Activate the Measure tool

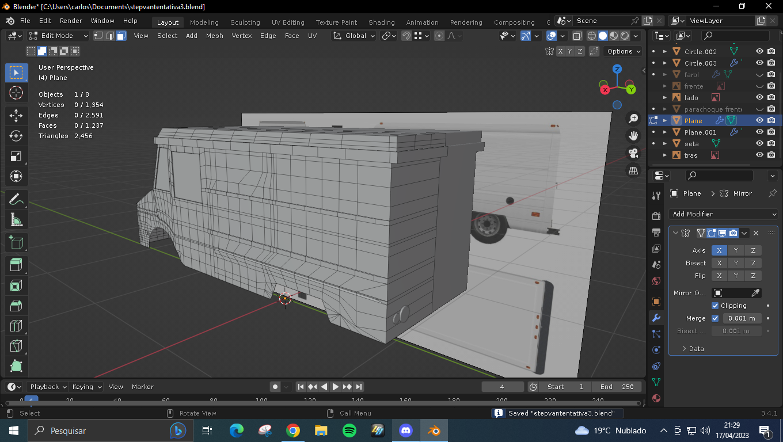point(16,220)
